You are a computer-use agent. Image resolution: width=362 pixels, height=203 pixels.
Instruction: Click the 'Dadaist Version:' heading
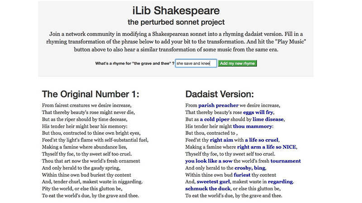(219, 94)
